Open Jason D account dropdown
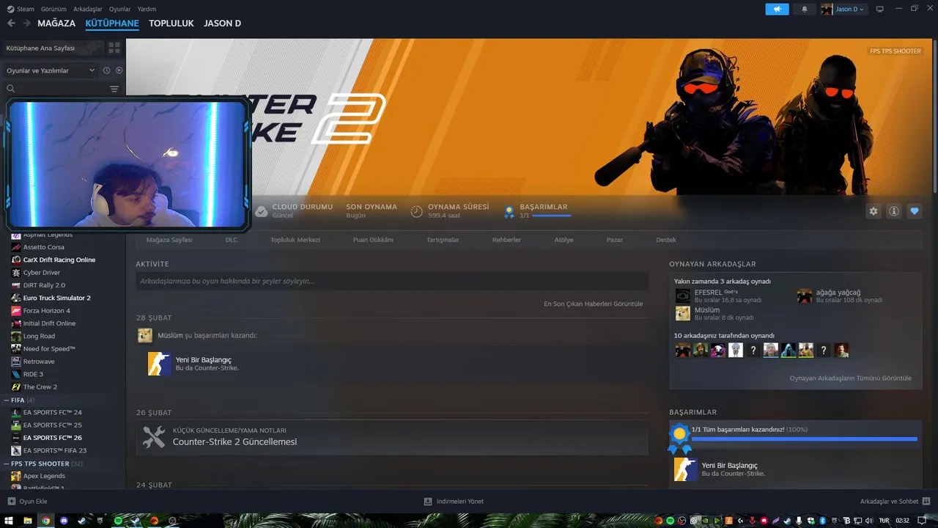The width and height of the screenshot is (938, 528). click(x=843, y=9)
